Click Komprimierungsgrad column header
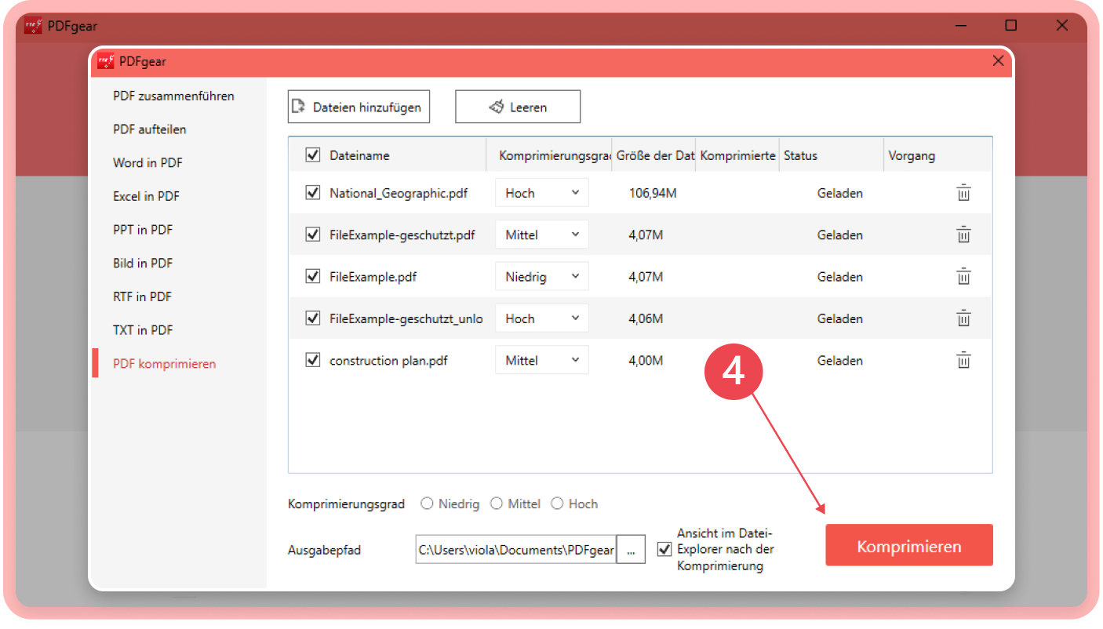The image size is (1103, 629). pos(555,155)
